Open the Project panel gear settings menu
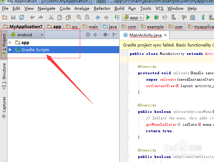The image size is (214, 162). click(106, 35)
